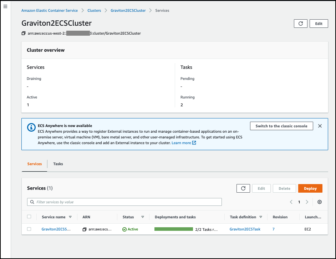The width and height of the screenshot is (336, 259).
Task: Click the ARN column header
Action: pyautogui.click(x=86, y=217)
